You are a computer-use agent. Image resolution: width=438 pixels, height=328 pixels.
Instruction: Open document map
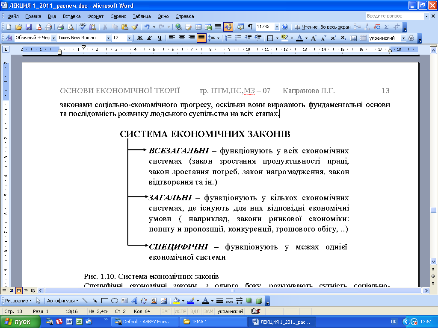(x=240, y=27)
